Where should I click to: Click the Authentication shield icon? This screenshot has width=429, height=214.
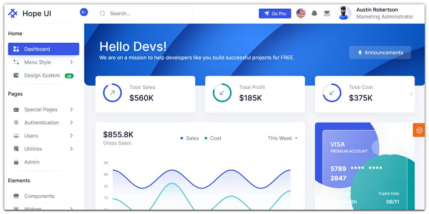(x=16, y=122)
